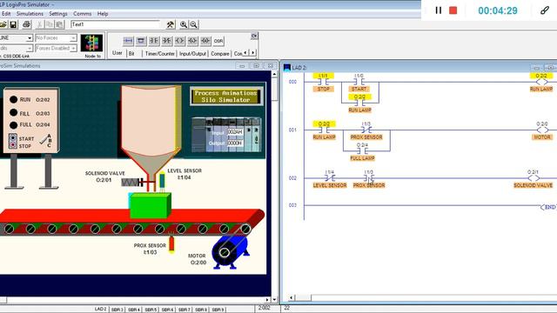Close the instruction palette panel

[254, 37]
